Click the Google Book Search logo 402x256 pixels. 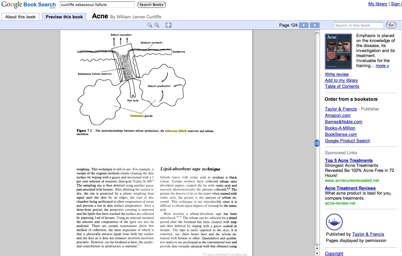click(x=28, y=5)
